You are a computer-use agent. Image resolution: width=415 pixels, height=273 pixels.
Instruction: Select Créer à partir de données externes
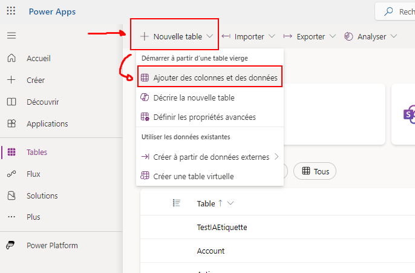210,157
